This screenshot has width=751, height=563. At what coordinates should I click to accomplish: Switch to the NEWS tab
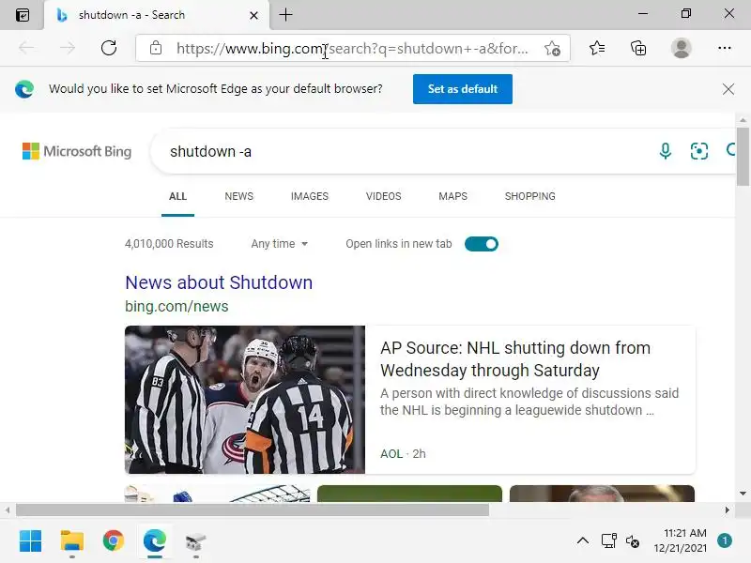tap(239, 196)
